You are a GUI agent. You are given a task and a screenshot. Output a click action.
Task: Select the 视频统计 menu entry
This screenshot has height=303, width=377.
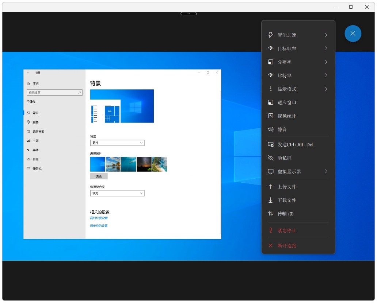(298, 116)
